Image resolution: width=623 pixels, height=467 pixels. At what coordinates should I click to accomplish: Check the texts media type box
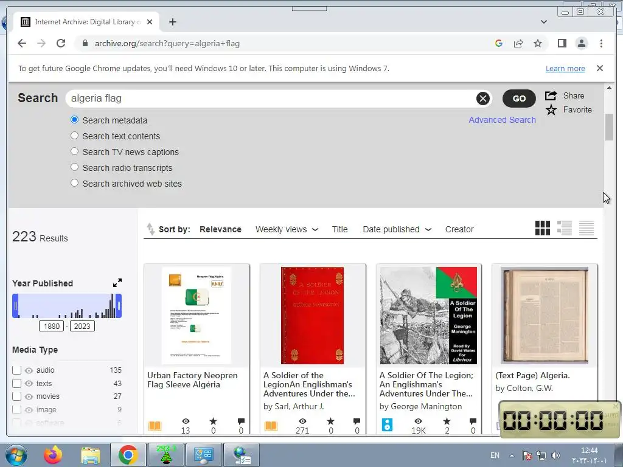pyautogui.click(x=16, y=383)
